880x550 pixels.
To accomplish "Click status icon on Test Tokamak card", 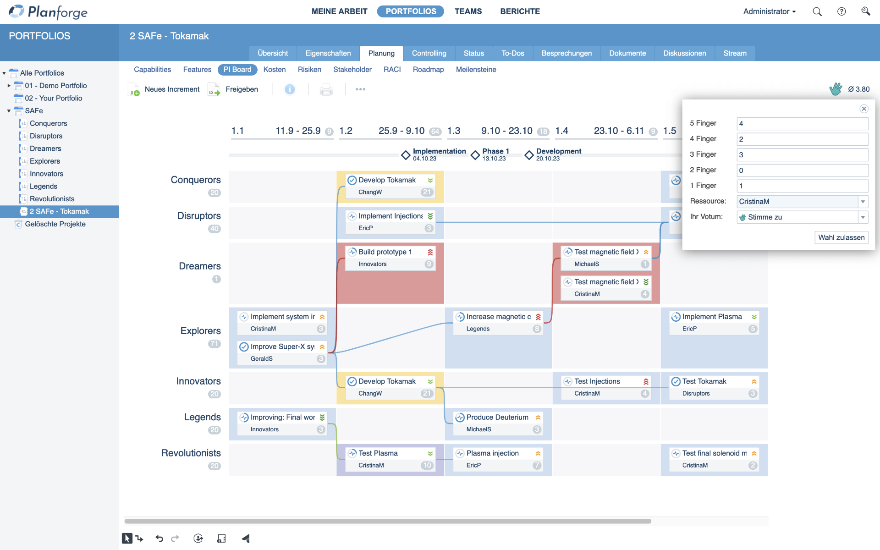I will coord(676,381).
